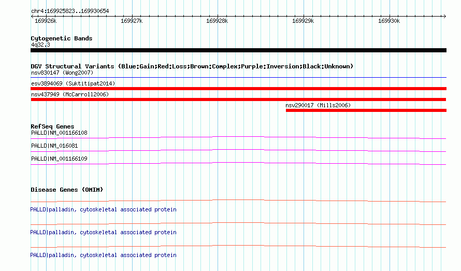Click the Cytogenetic Bands track title
Viewport: 461px width, 271px height.
[x=62, y=38]
